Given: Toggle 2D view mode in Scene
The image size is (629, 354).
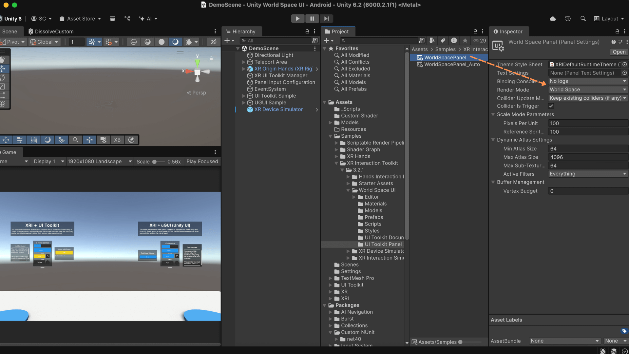Looking at the screenshot, I should tap(214, 42).
